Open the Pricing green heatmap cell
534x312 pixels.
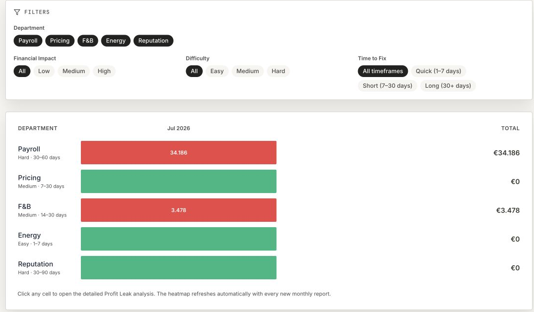pos(178,181)
